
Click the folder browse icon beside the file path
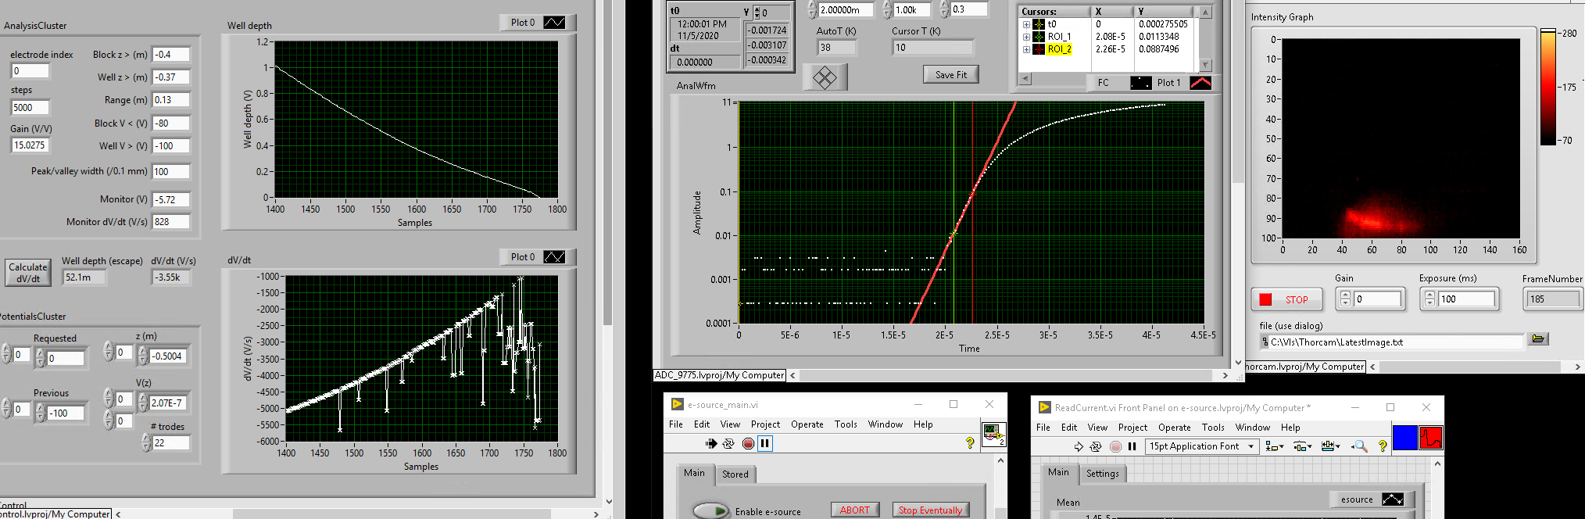click(1538, 338)
